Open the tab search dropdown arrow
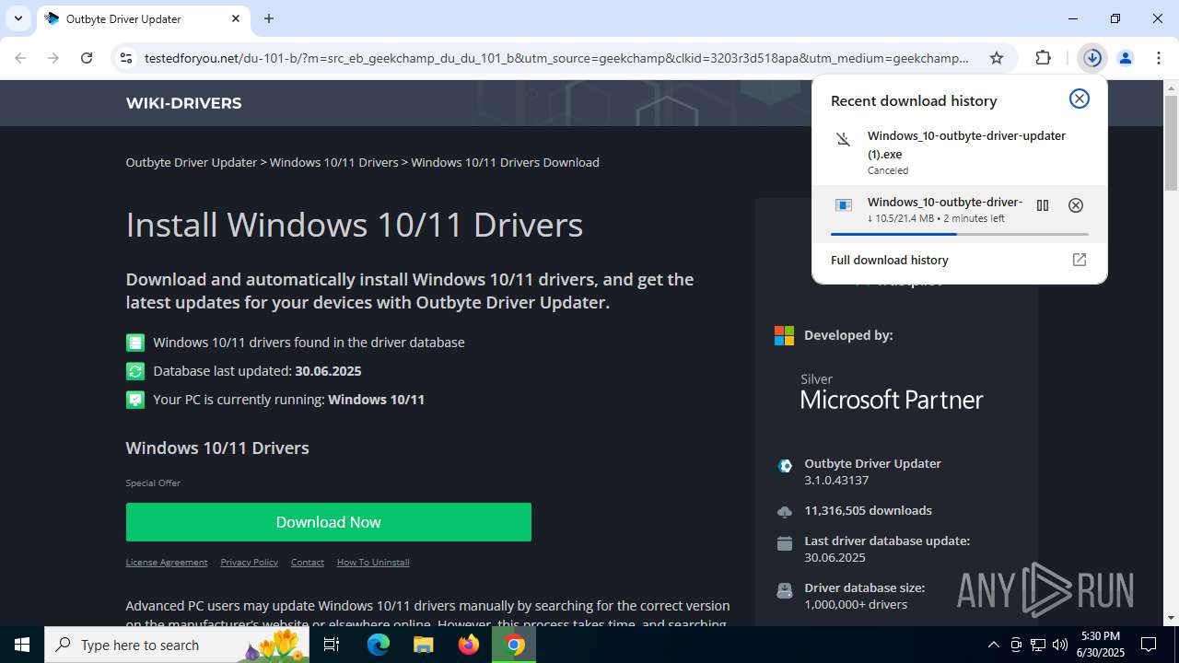The width and height of the screenshot is (1179, 663). [x=18, y=18]
